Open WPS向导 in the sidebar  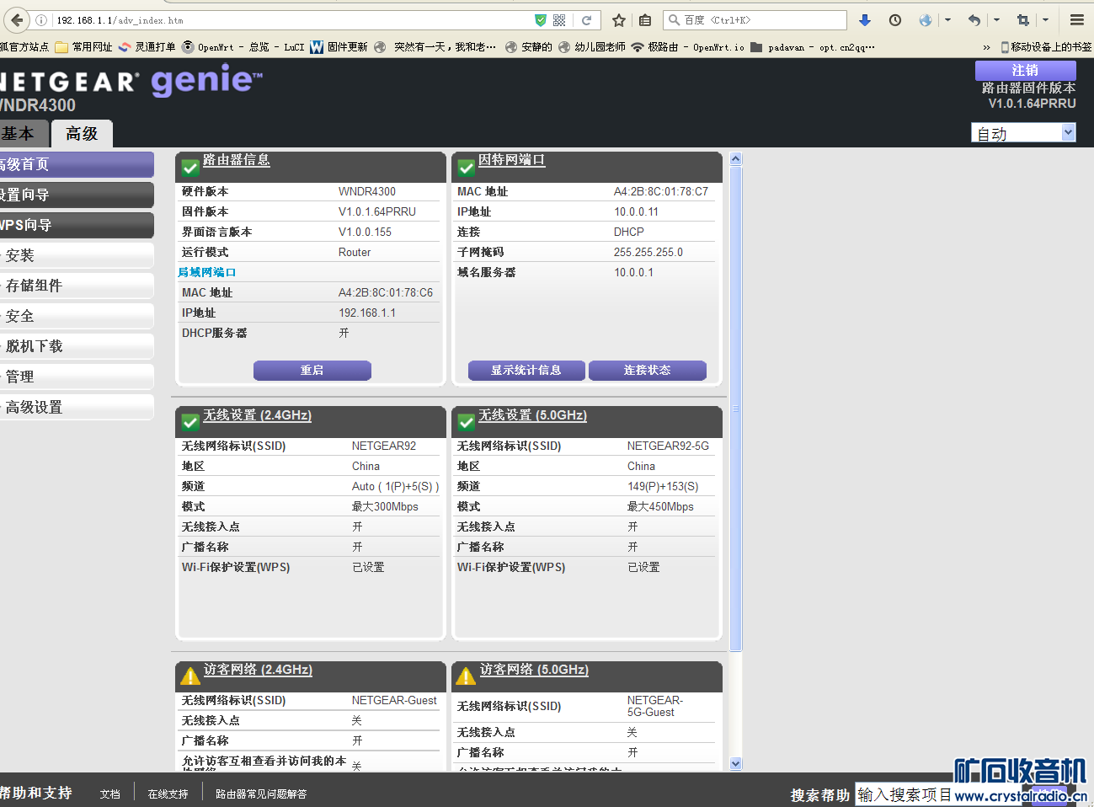[x=76, y=225]
